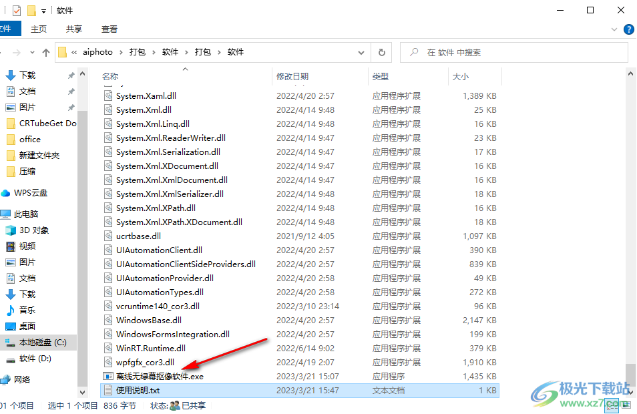637x414 pixels.
Task: Unpin 图片 from Quick Access
Action: click(71, 108)
